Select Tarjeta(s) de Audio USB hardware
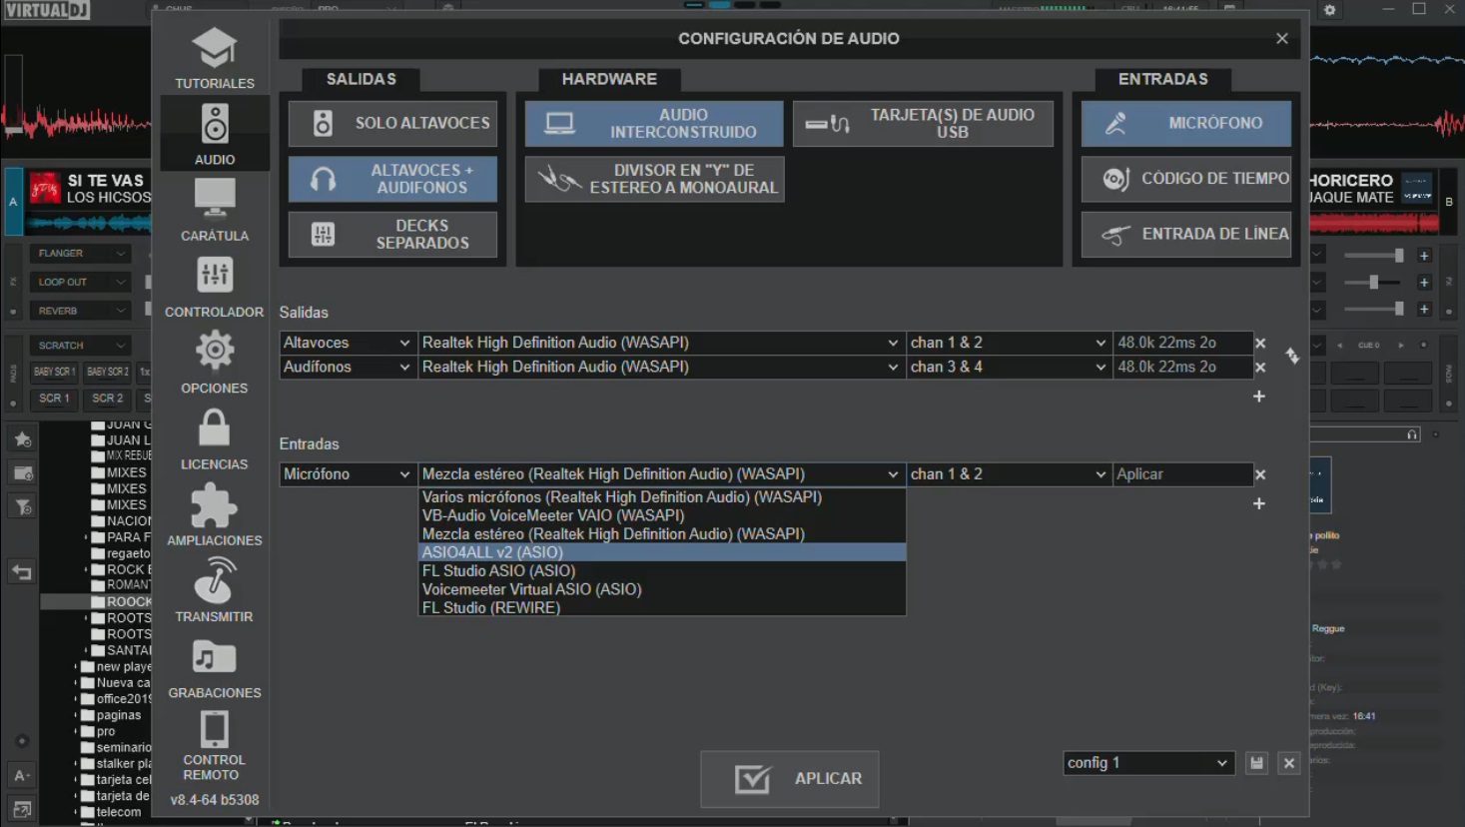Image resolution: width=1465 pixels, height=827 pixels. coord(923,123)
